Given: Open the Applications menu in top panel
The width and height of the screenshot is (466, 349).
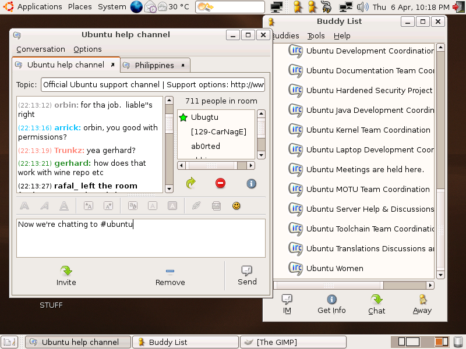Looking at the screenshot, I should click(39, 7).
